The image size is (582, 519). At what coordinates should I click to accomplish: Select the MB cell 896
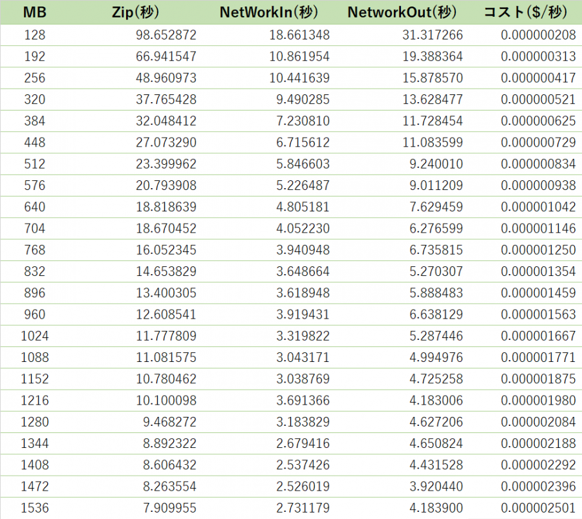34,293
